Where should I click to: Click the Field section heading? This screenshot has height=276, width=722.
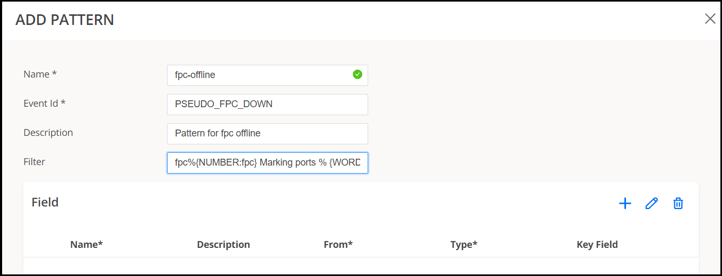point(45,202)
